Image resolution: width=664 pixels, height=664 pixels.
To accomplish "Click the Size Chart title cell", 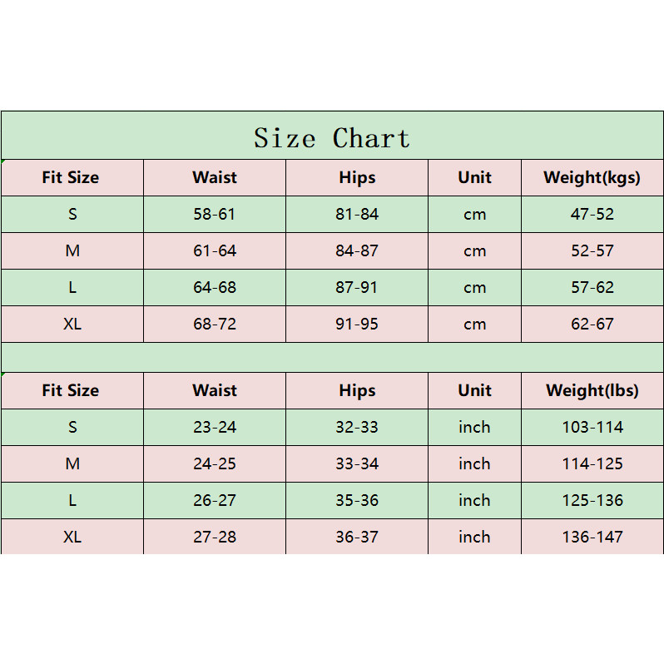I will pyautogui.click(x=332, y=137).
